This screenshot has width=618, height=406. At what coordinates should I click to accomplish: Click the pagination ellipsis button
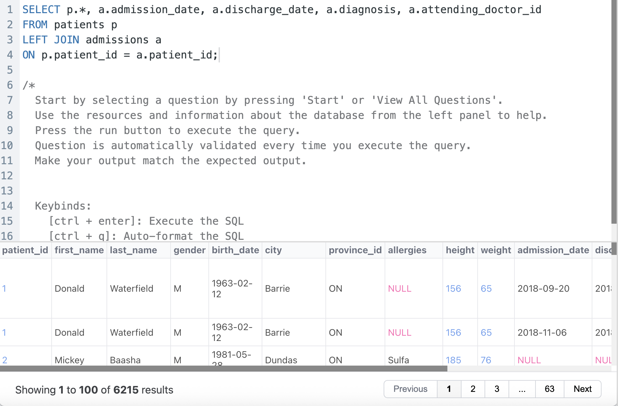pos(522,389)
